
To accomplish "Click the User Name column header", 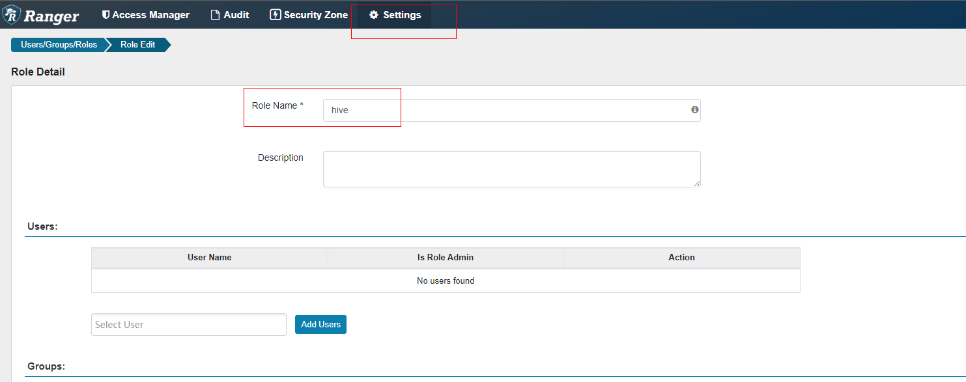I will (210, 258).
